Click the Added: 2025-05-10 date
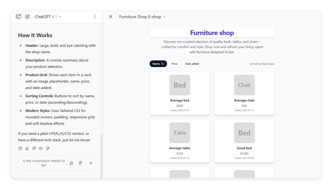 tap(180, 158)
